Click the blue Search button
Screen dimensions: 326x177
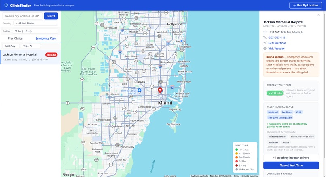point(51,16)
